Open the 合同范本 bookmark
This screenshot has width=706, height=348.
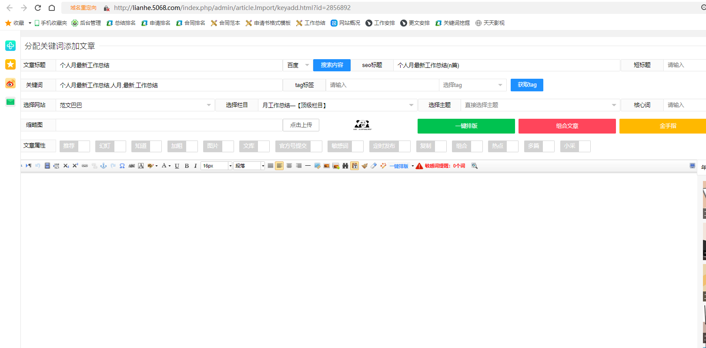225,23
